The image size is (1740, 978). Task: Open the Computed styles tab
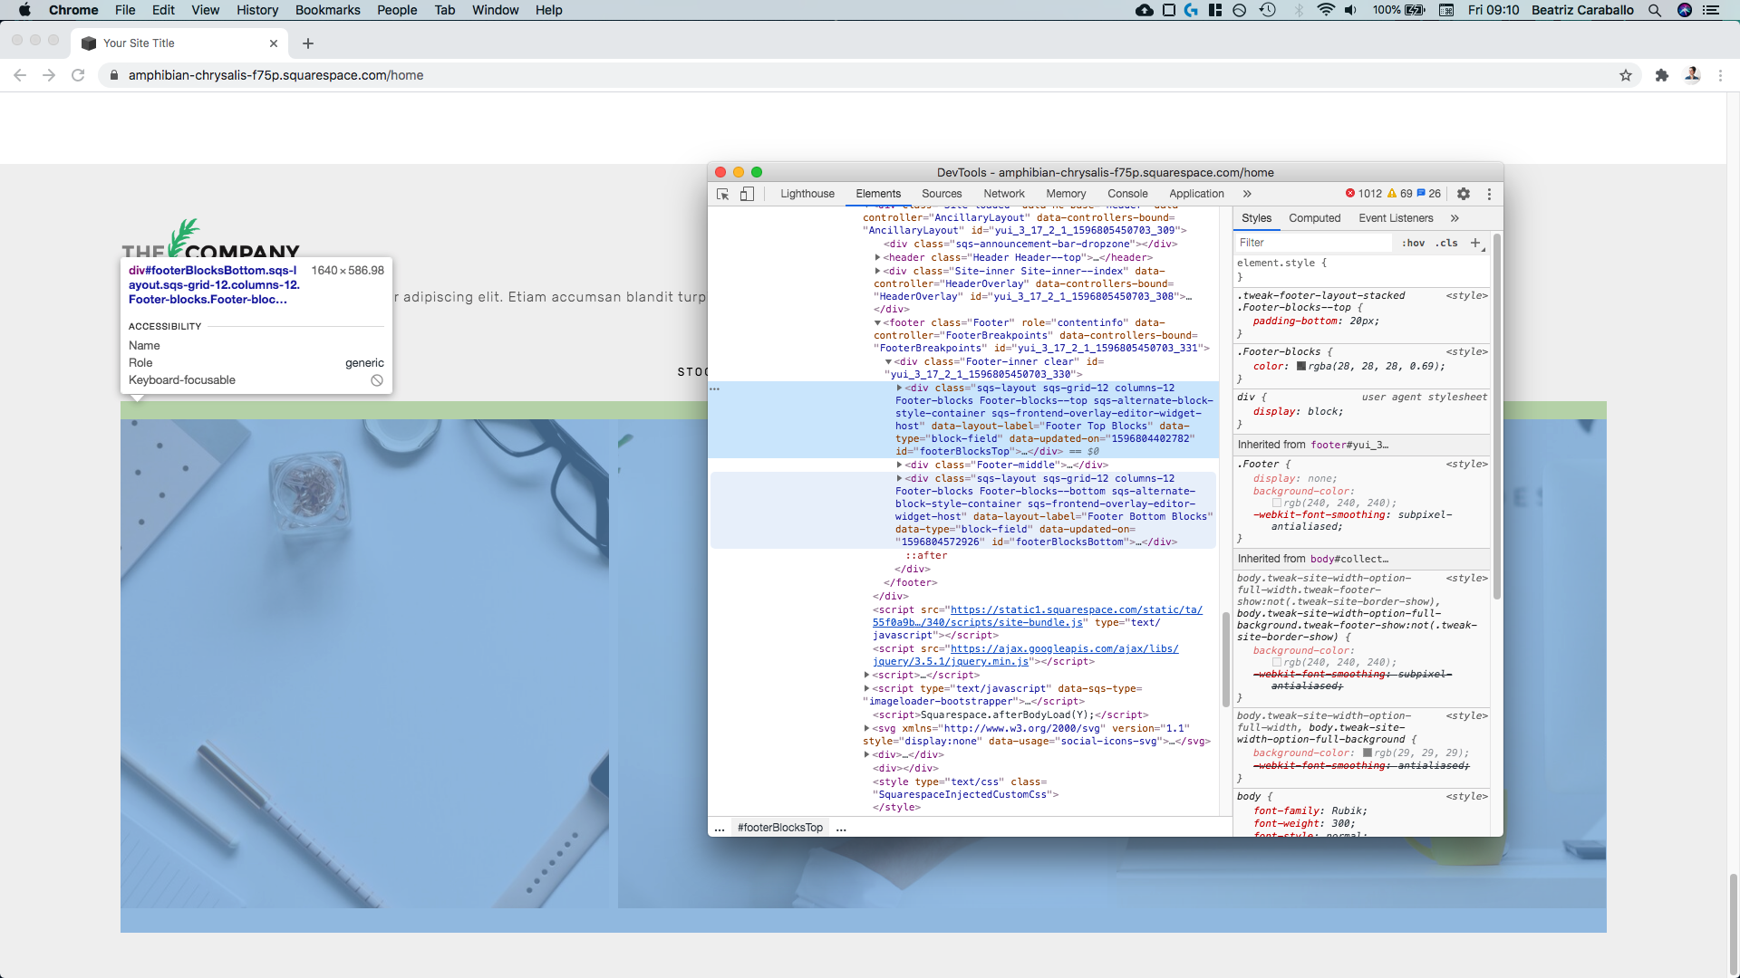click(x=1314, y=218)
